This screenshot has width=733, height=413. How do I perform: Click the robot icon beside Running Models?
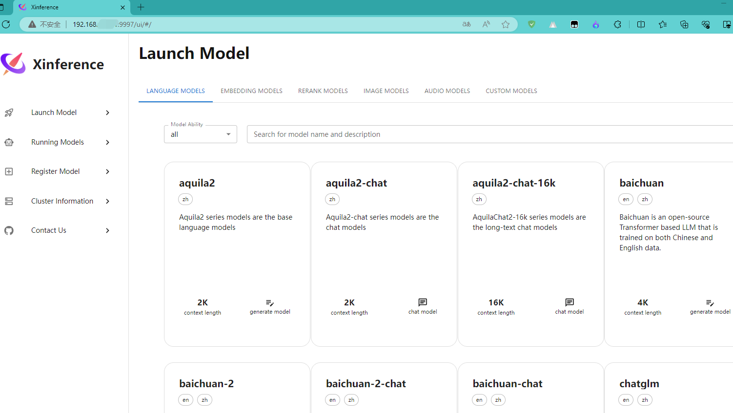pyautogui.click(x=9, y=142)
